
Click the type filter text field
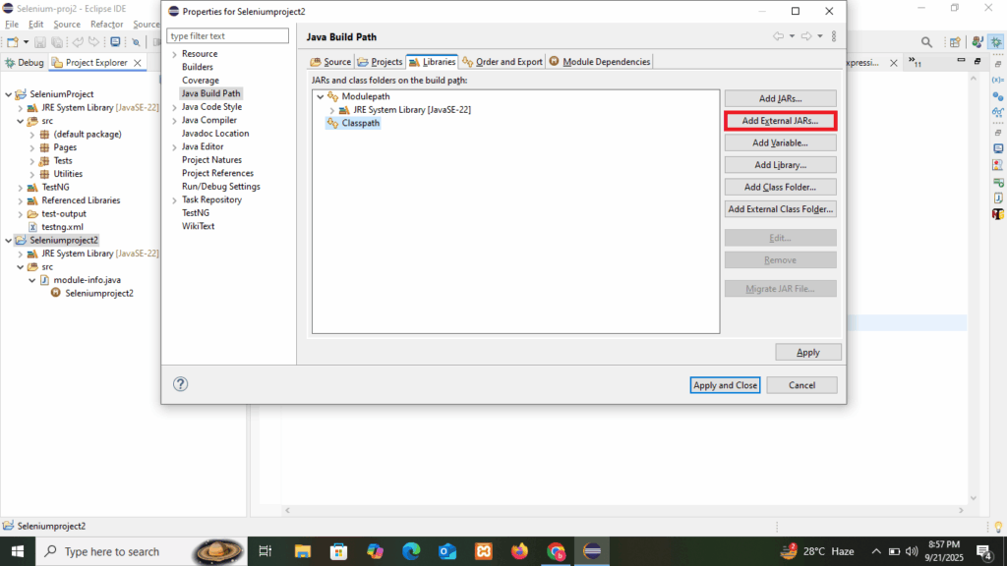click(x=227, y=36)
